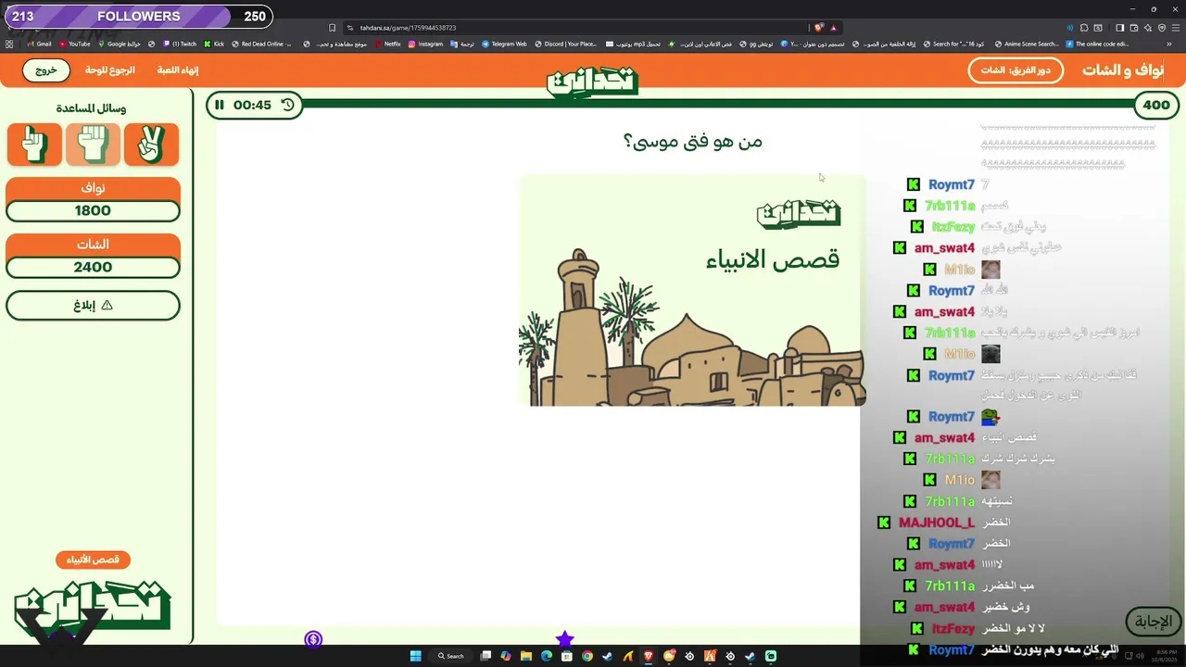The height and width of the screenshot is (667, 1186).
Task: Open the Netflix bookmark
Action: pyautogui.click(x=388, y=44)
